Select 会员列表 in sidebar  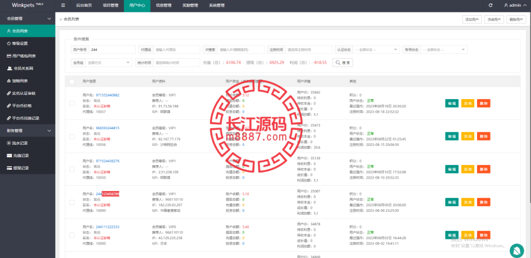27,31
